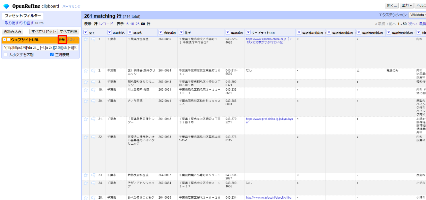
Task: Show 10 rows per page
Action: click(132, 24)
